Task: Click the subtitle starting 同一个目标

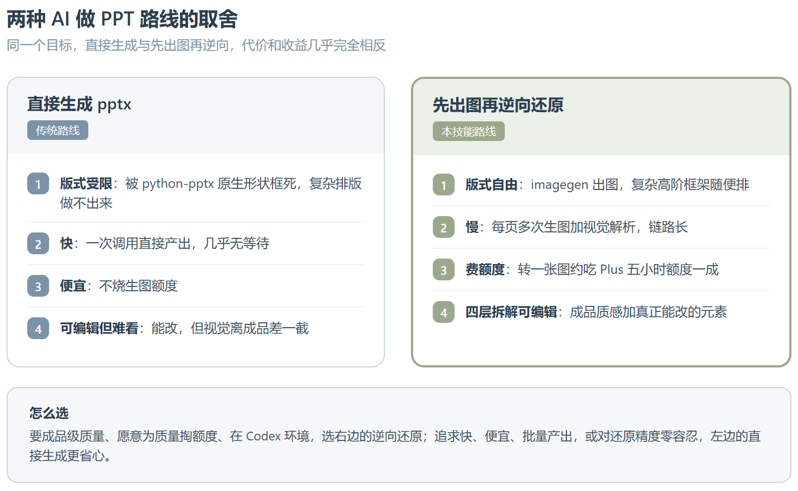Action: pos(196,45)
